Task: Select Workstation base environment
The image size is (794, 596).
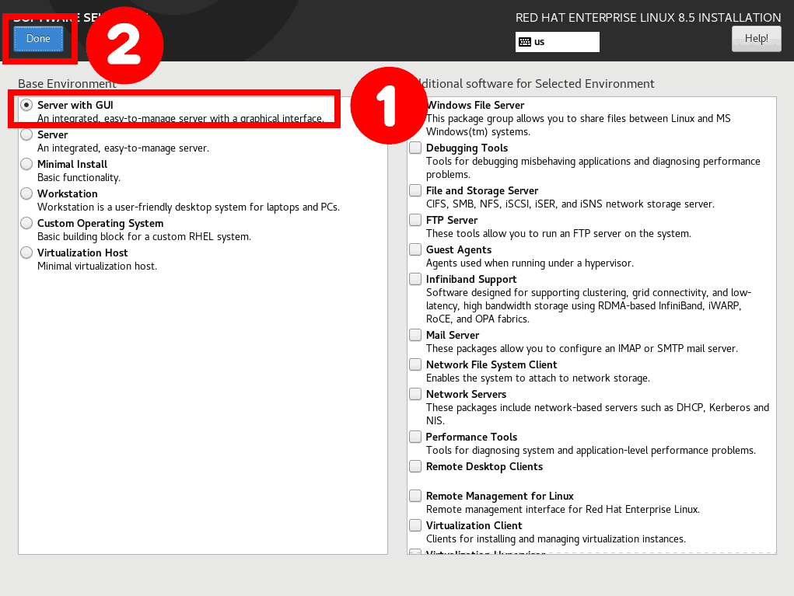Action: (x=26, y=193)
